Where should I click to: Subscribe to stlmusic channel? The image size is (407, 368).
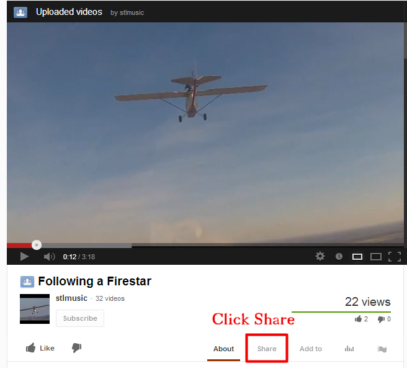point(80,318)
